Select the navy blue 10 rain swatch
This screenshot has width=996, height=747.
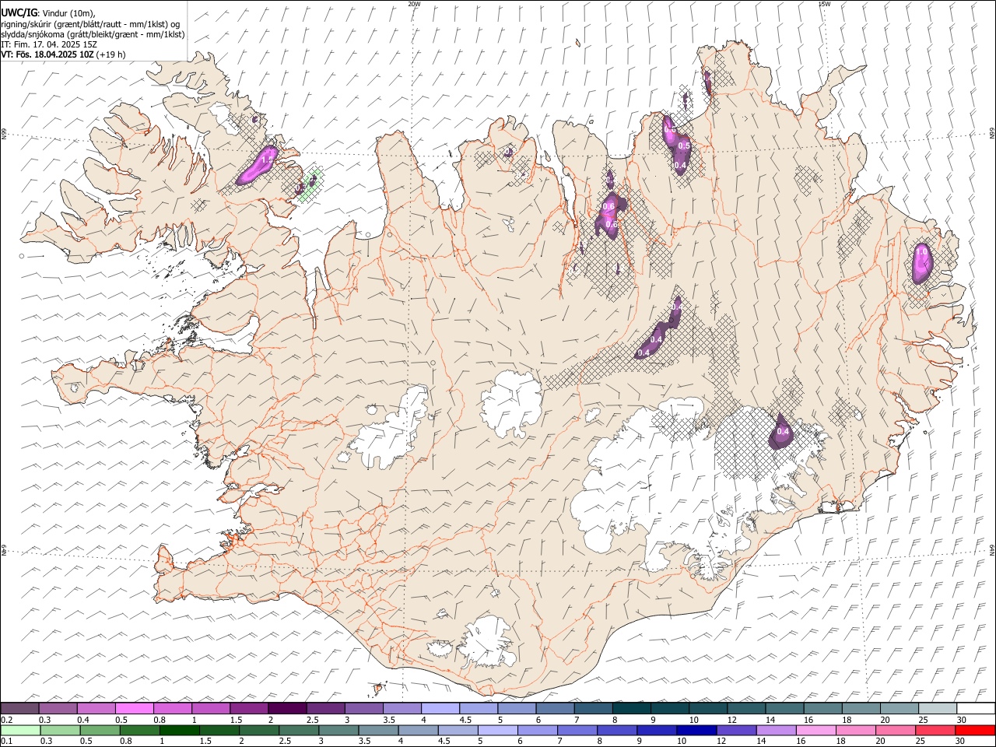coord(696,730)
